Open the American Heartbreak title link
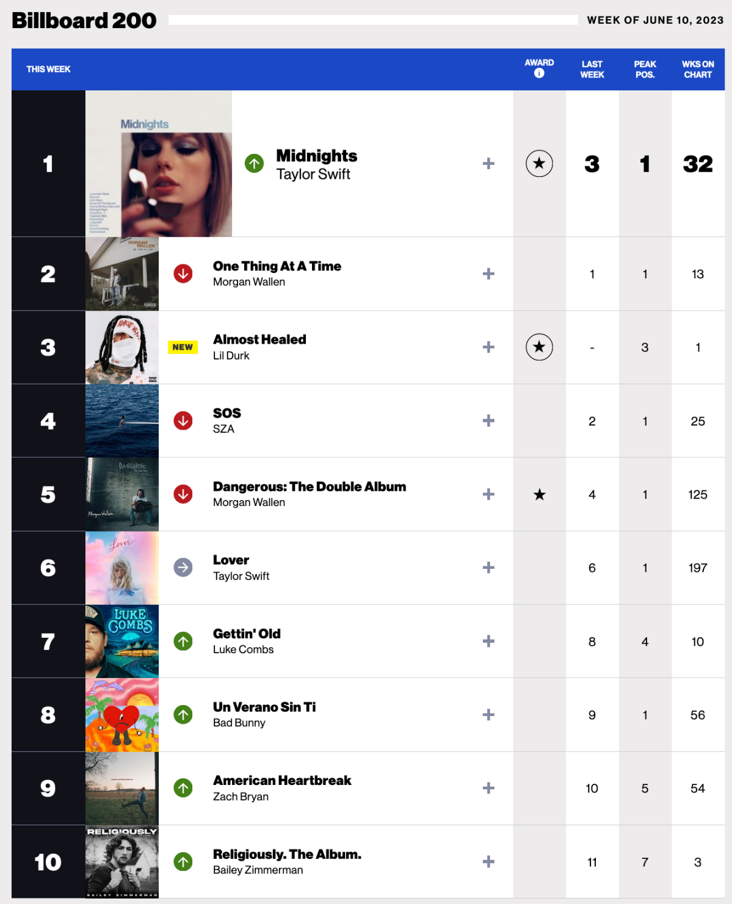 [x=282, y=781]
